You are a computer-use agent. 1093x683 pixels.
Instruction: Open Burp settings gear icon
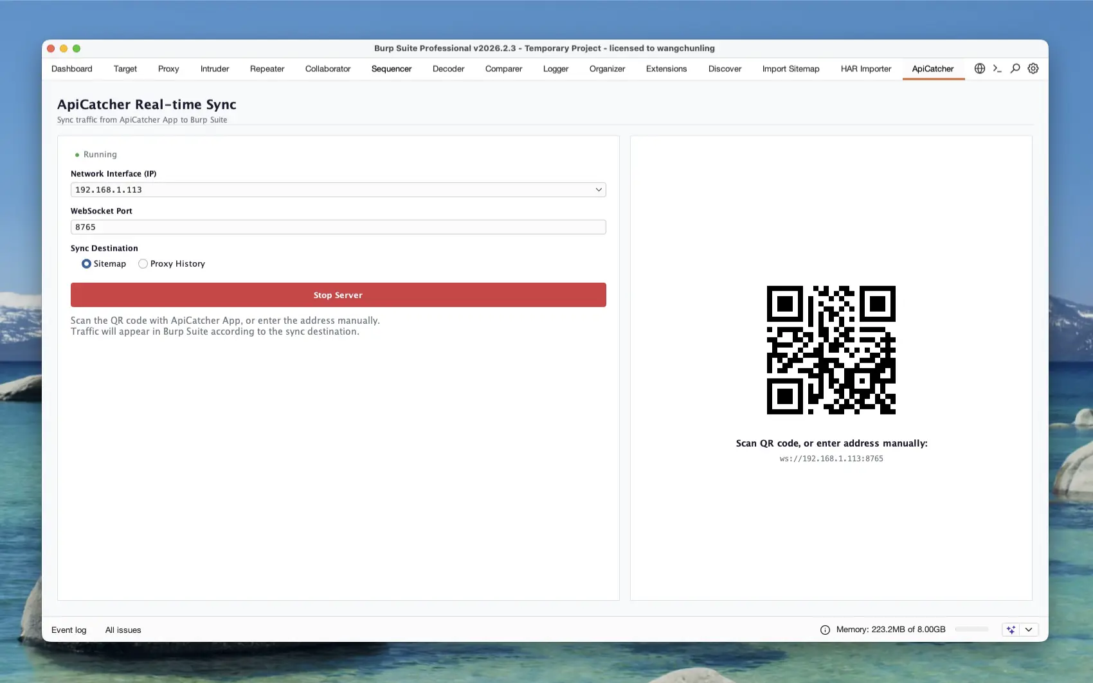coord(1033,69)
